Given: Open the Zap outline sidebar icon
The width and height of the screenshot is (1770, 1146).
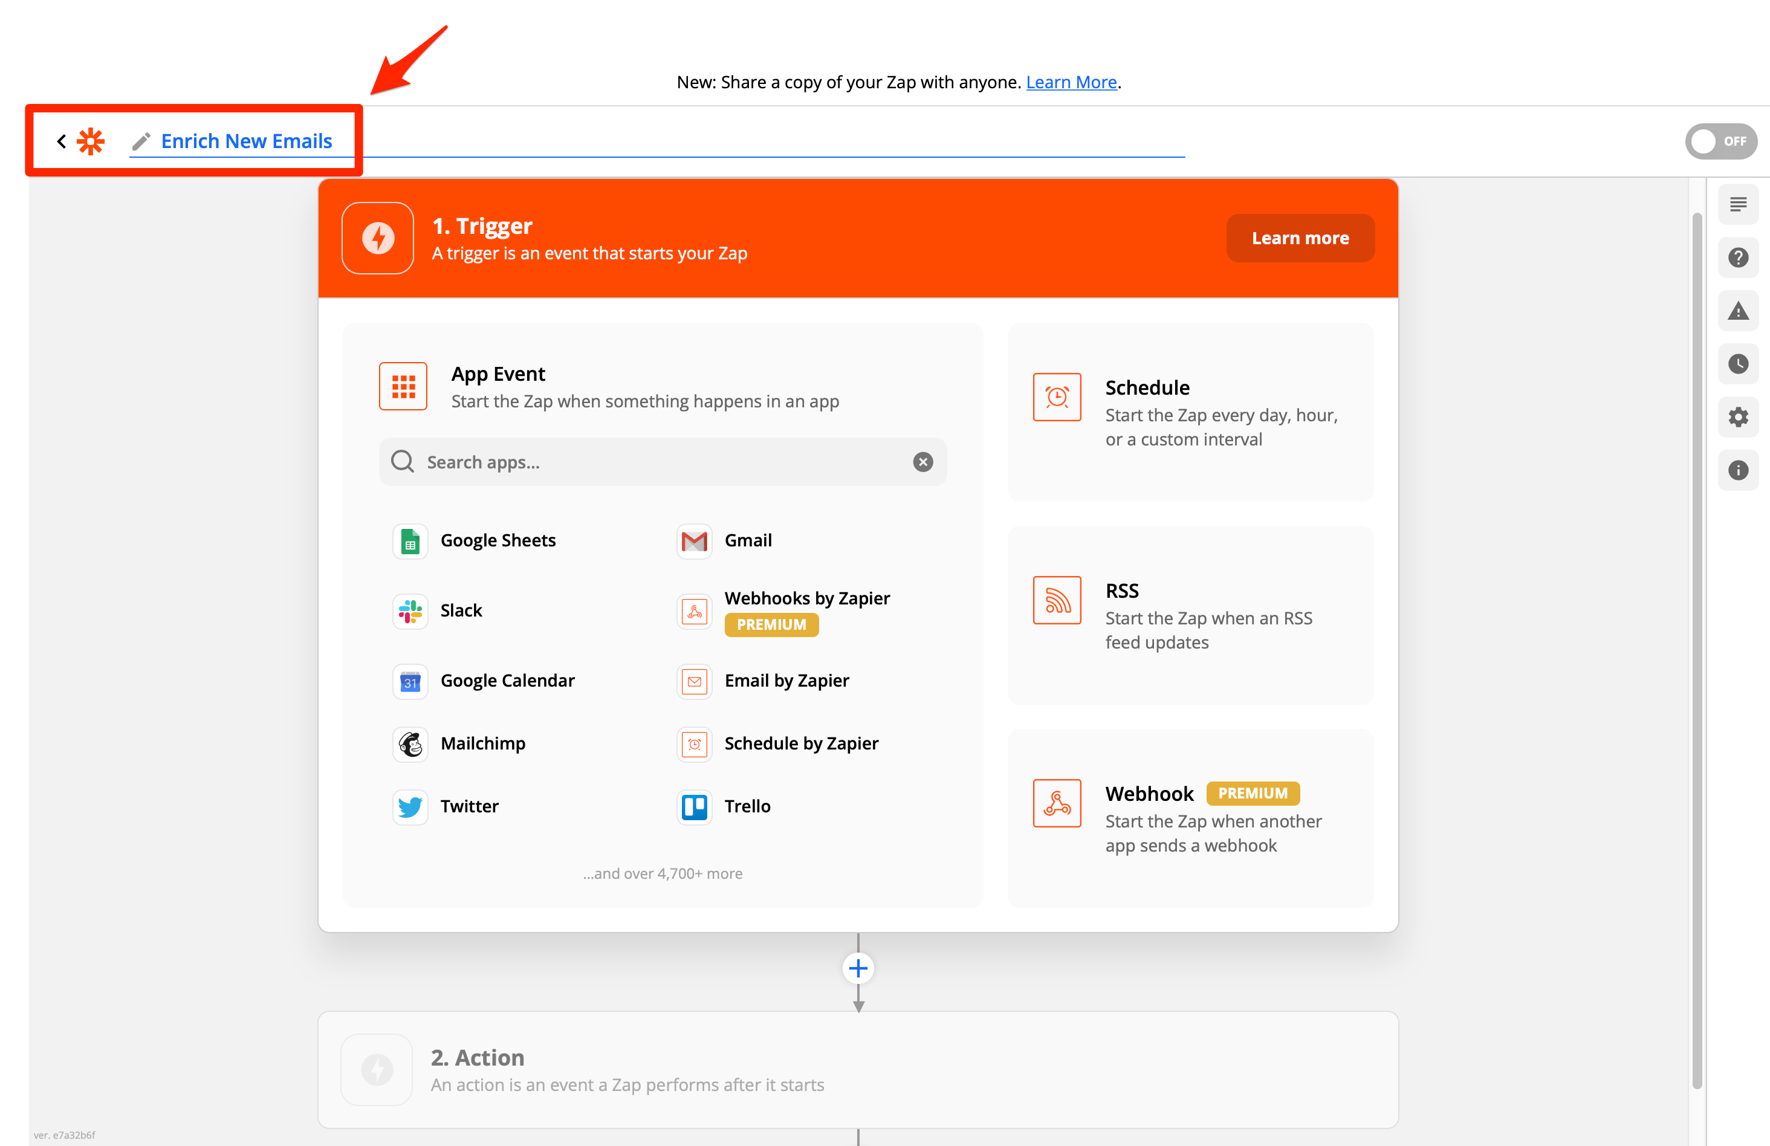Looking at the screenshot, I should click(x=1737, y=204).
